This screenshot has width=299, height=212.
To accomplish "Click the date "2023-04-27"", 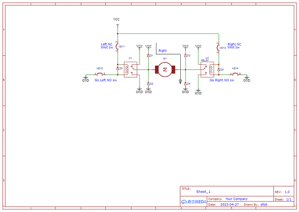I will (229, 204).
